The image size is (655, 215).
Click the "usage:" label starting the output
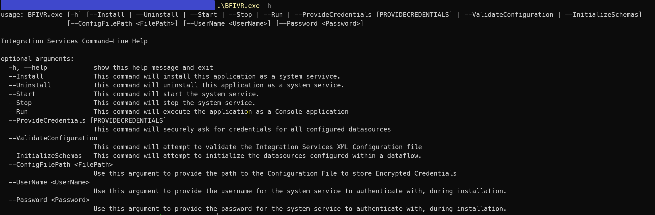pyautogui.click(x=12, y=15)
